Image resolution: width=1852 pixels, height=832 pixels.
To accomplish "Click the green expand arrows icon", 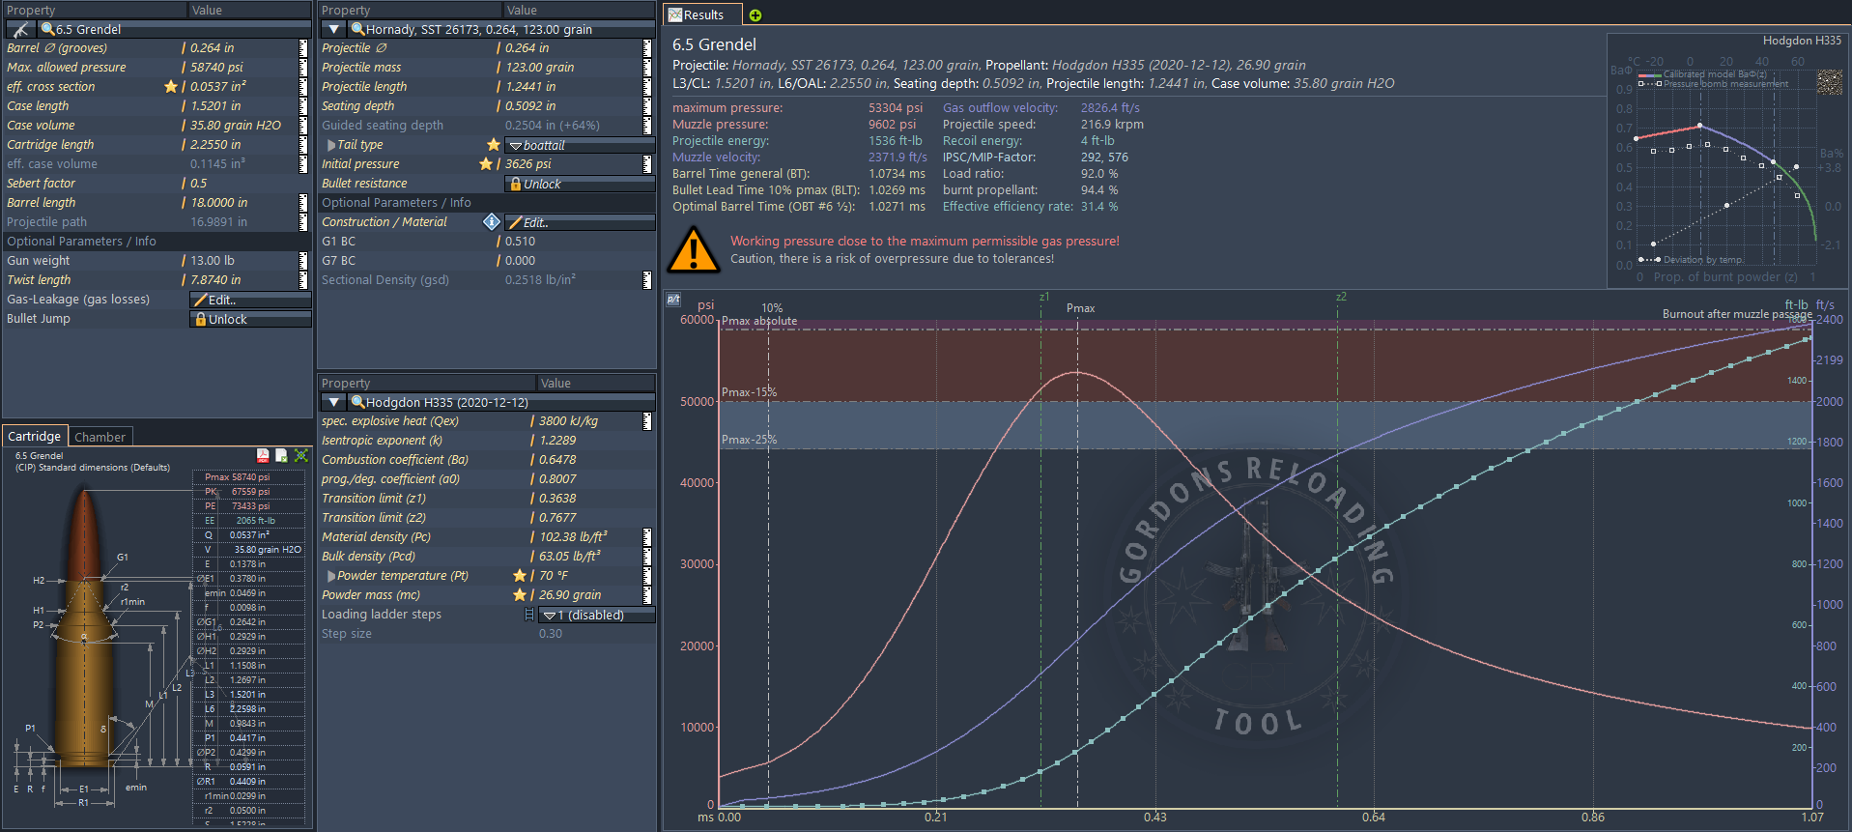I will [x=301, y=455].
